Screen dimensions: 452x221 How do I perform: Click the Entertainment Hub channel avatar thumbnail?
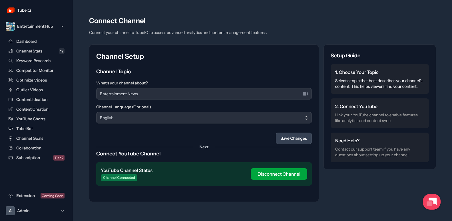pos(10,26)
